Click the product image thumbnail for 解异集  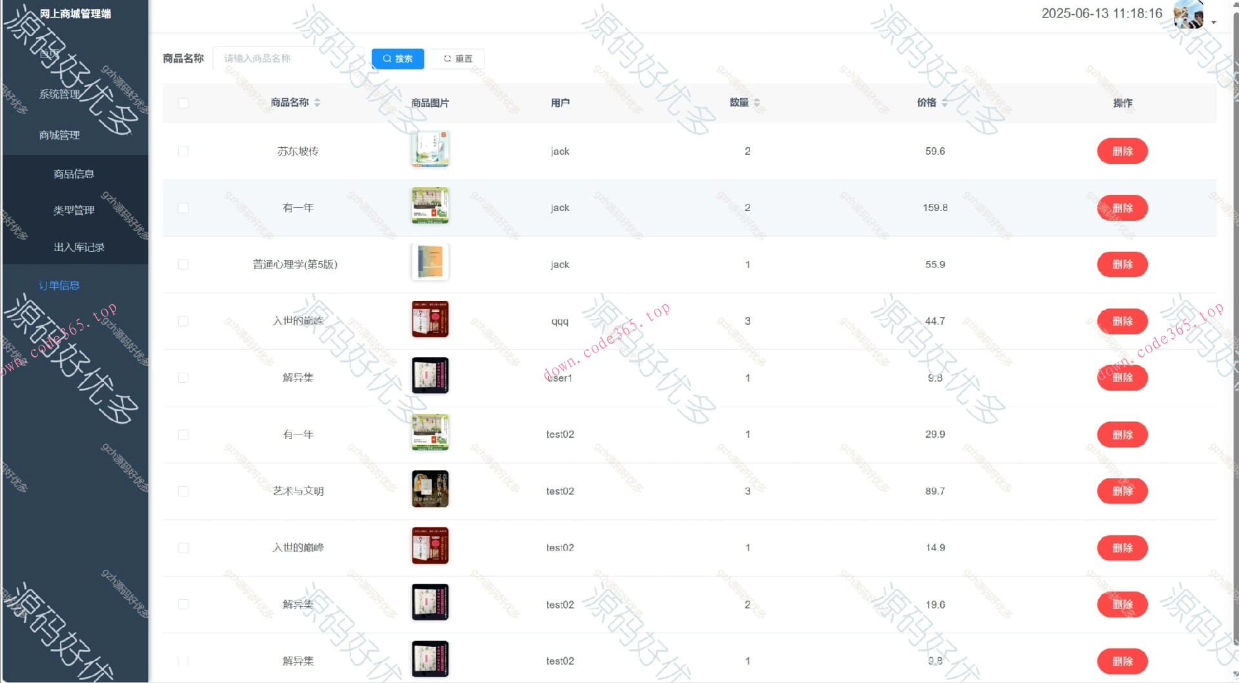(x=430, y=375)
